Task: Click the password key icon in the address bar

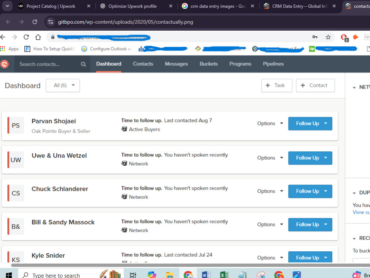Action: 315,37
